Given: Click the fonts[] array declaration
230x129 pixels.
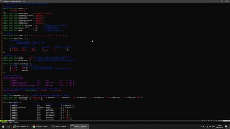Looking at the screenshot, I should tap(16, 9).
